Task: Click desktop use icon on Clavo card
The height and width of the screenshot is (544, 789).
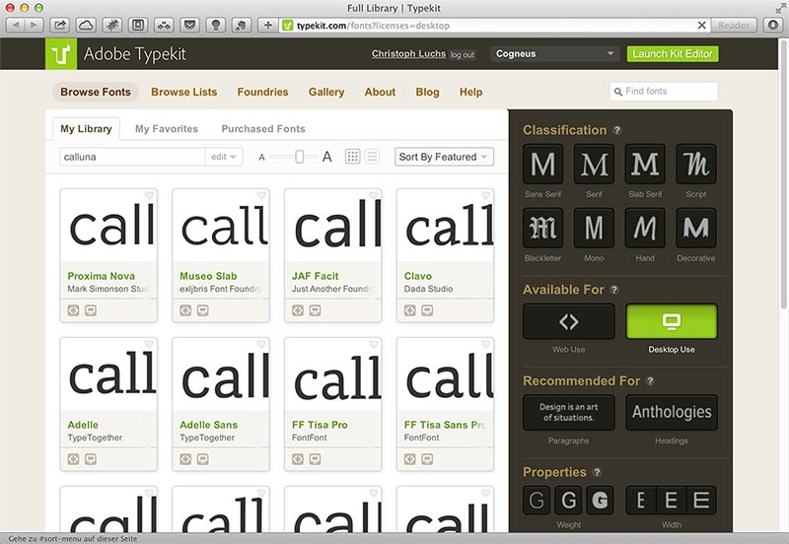Action: point(427,310)
